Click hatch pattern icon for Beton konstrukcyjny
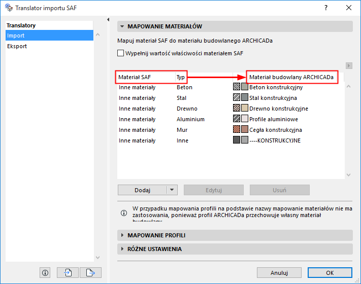361x284 pixels. [237, 87]
